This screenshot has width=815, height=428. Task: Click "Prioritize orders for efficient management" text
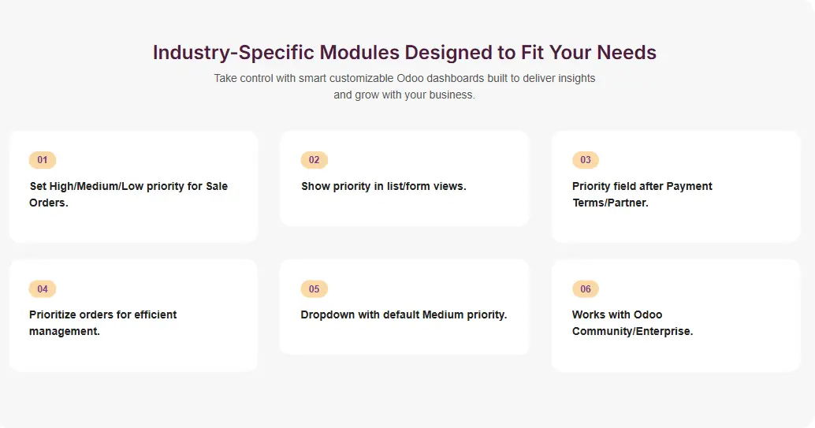pyautogui.click(x=102, y=322)
